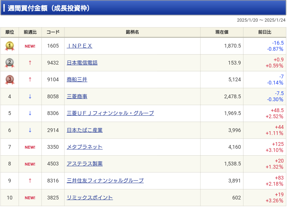
Task: Click the current price 5,124
Action: click(235, 80)
